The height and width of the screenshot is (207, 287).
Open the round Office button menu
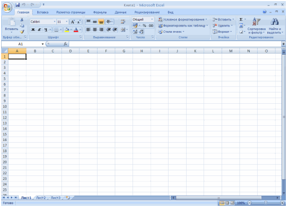[7, 8]
